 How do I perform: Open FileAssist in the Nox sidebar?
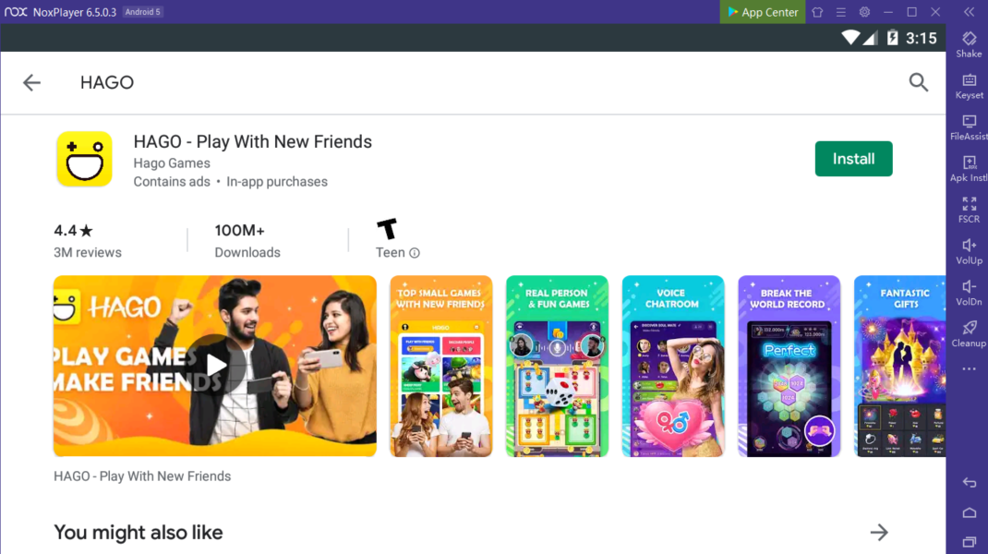point(969,127)
